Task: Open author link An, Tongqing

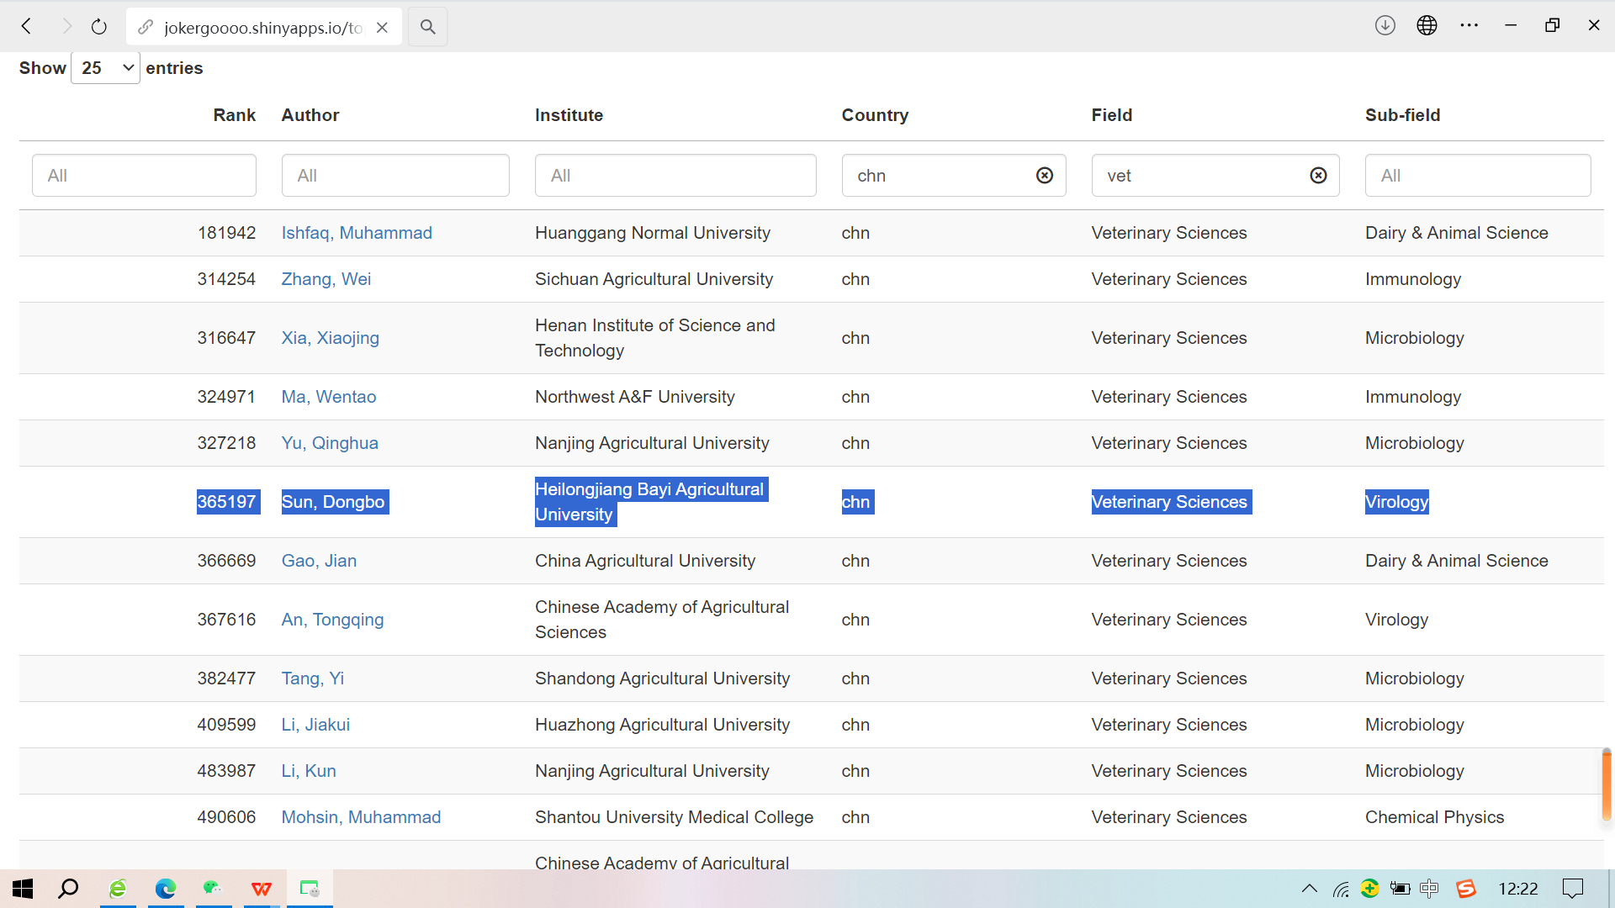Action: tap(332, 620)
